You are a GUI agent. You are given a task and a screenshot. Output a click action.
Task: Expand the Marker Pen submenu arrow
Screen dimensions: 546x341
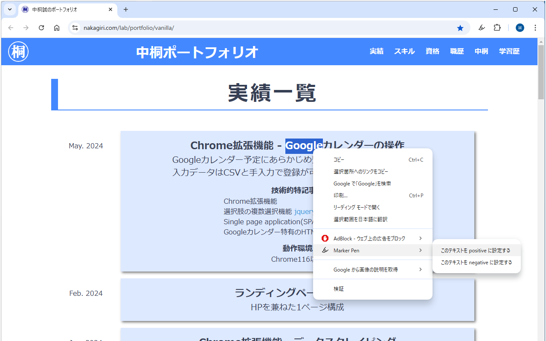tap(421, 250)
